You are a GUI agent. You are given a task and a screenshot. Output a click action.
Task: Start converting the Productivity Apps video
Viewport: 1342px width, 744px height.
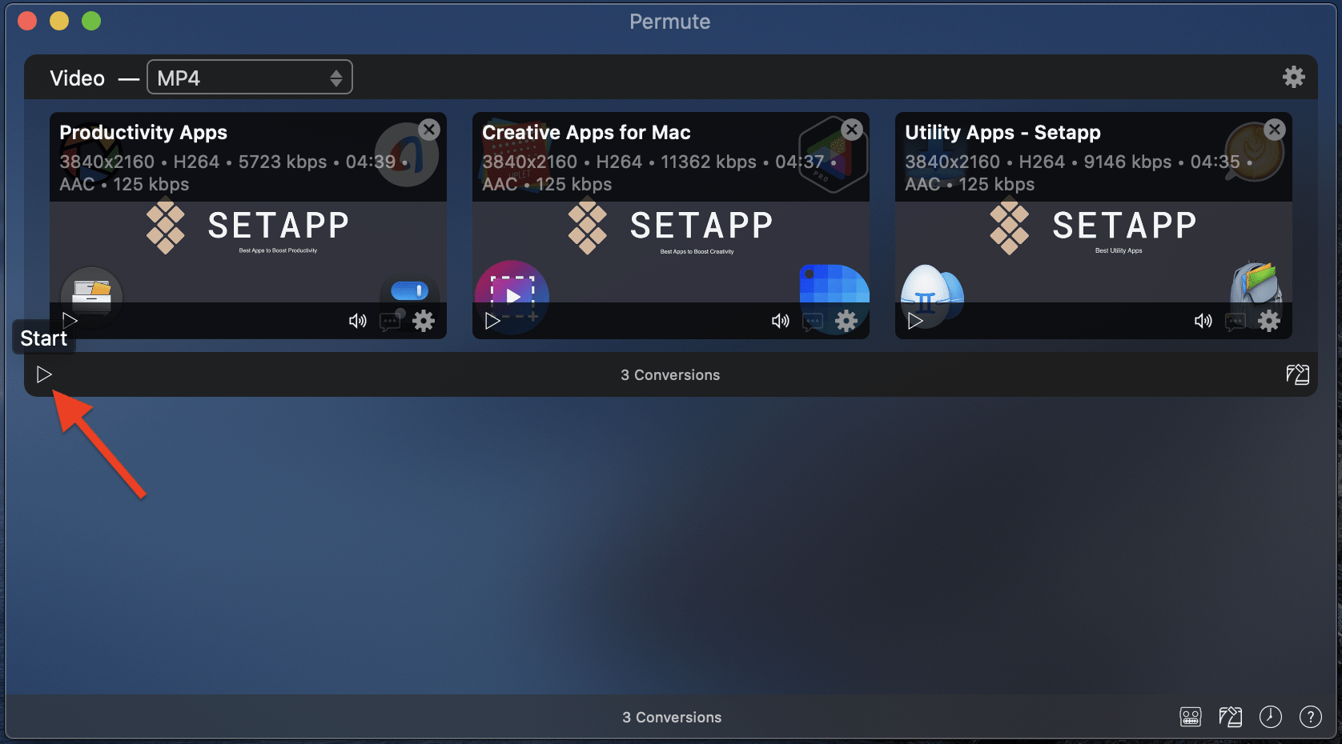[70, 321]
